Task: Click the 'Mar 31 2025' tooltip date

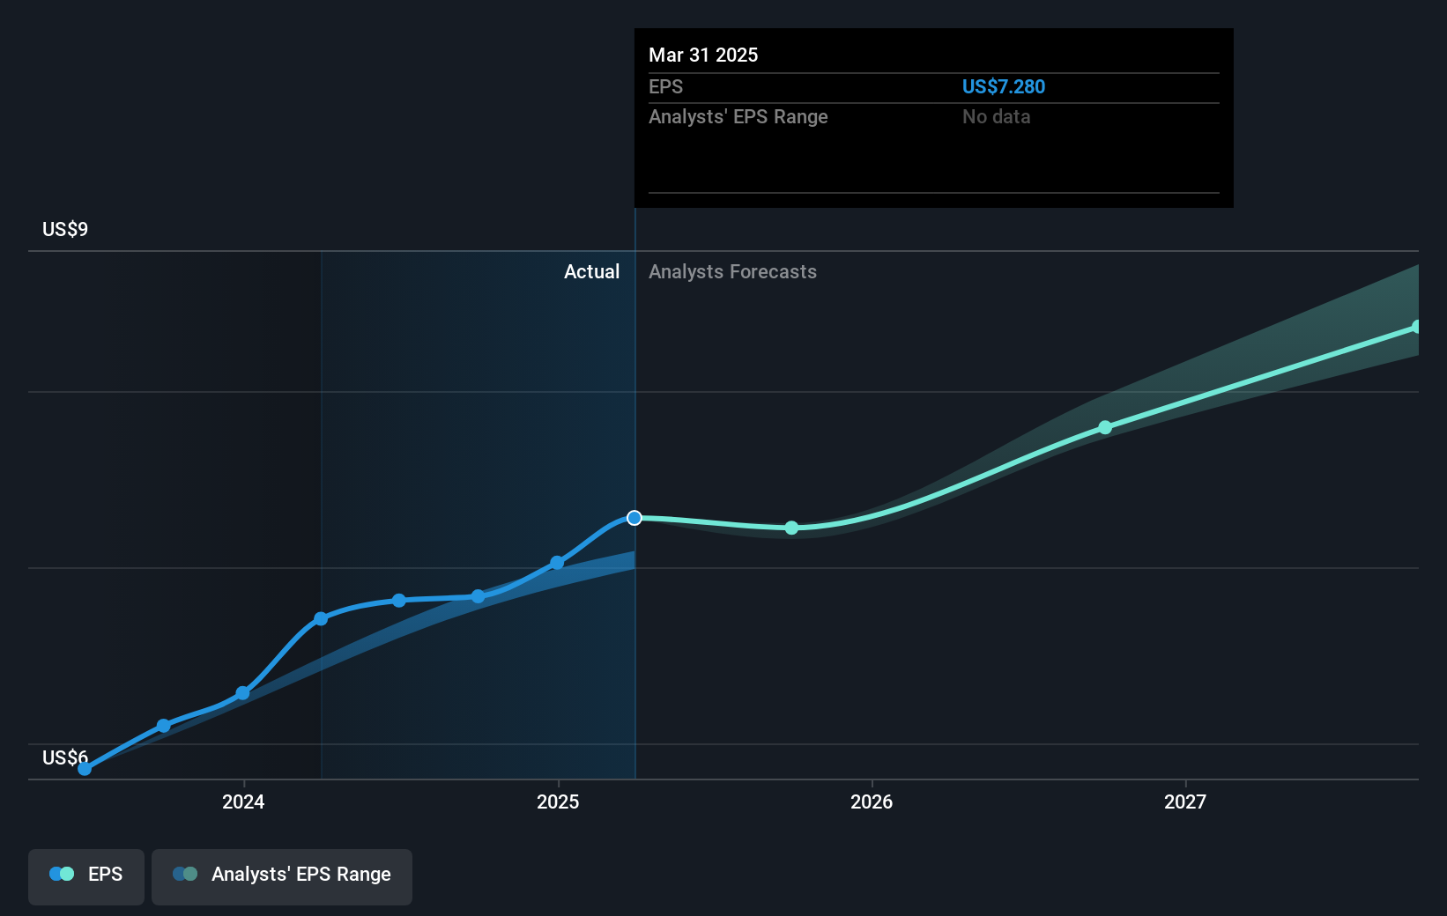Action: click(703, 55)
